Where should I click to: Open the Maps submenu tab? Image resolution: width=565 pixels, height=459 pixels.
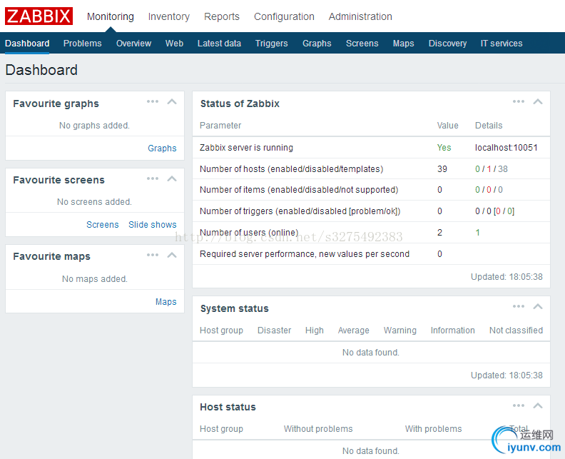[404, 44]
